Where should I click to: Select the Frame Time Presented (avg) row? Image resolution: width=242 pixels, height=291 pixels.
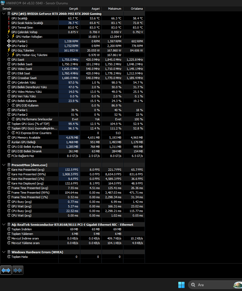(72, 188)
